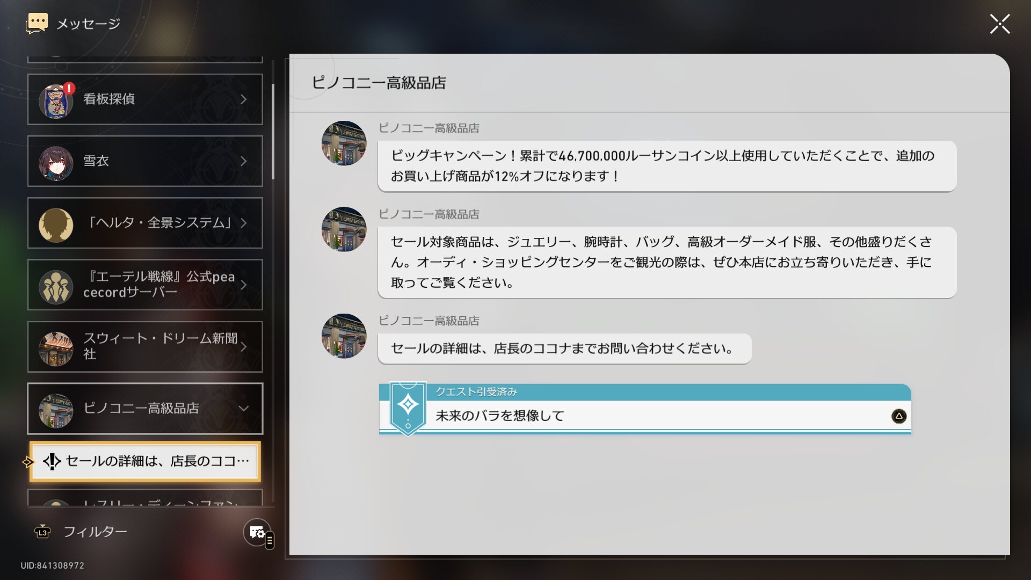The image size is (1031, 580).
Task: Click the Messages speech bubble icon
Action: coord(37,24)
